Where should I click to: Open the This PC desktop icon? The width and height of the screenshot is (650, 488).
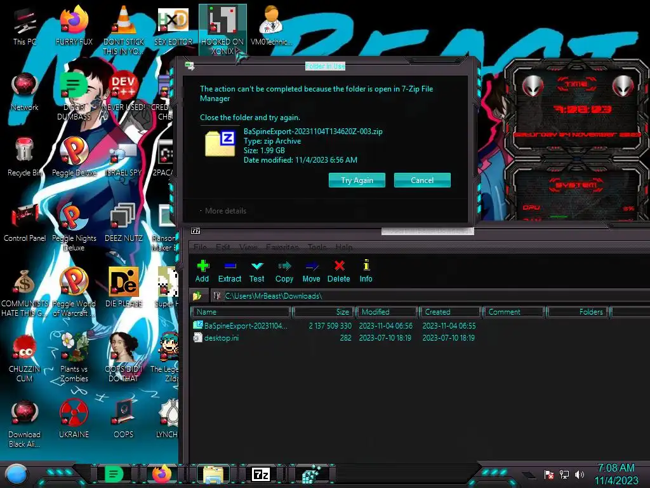coord(25,27)
